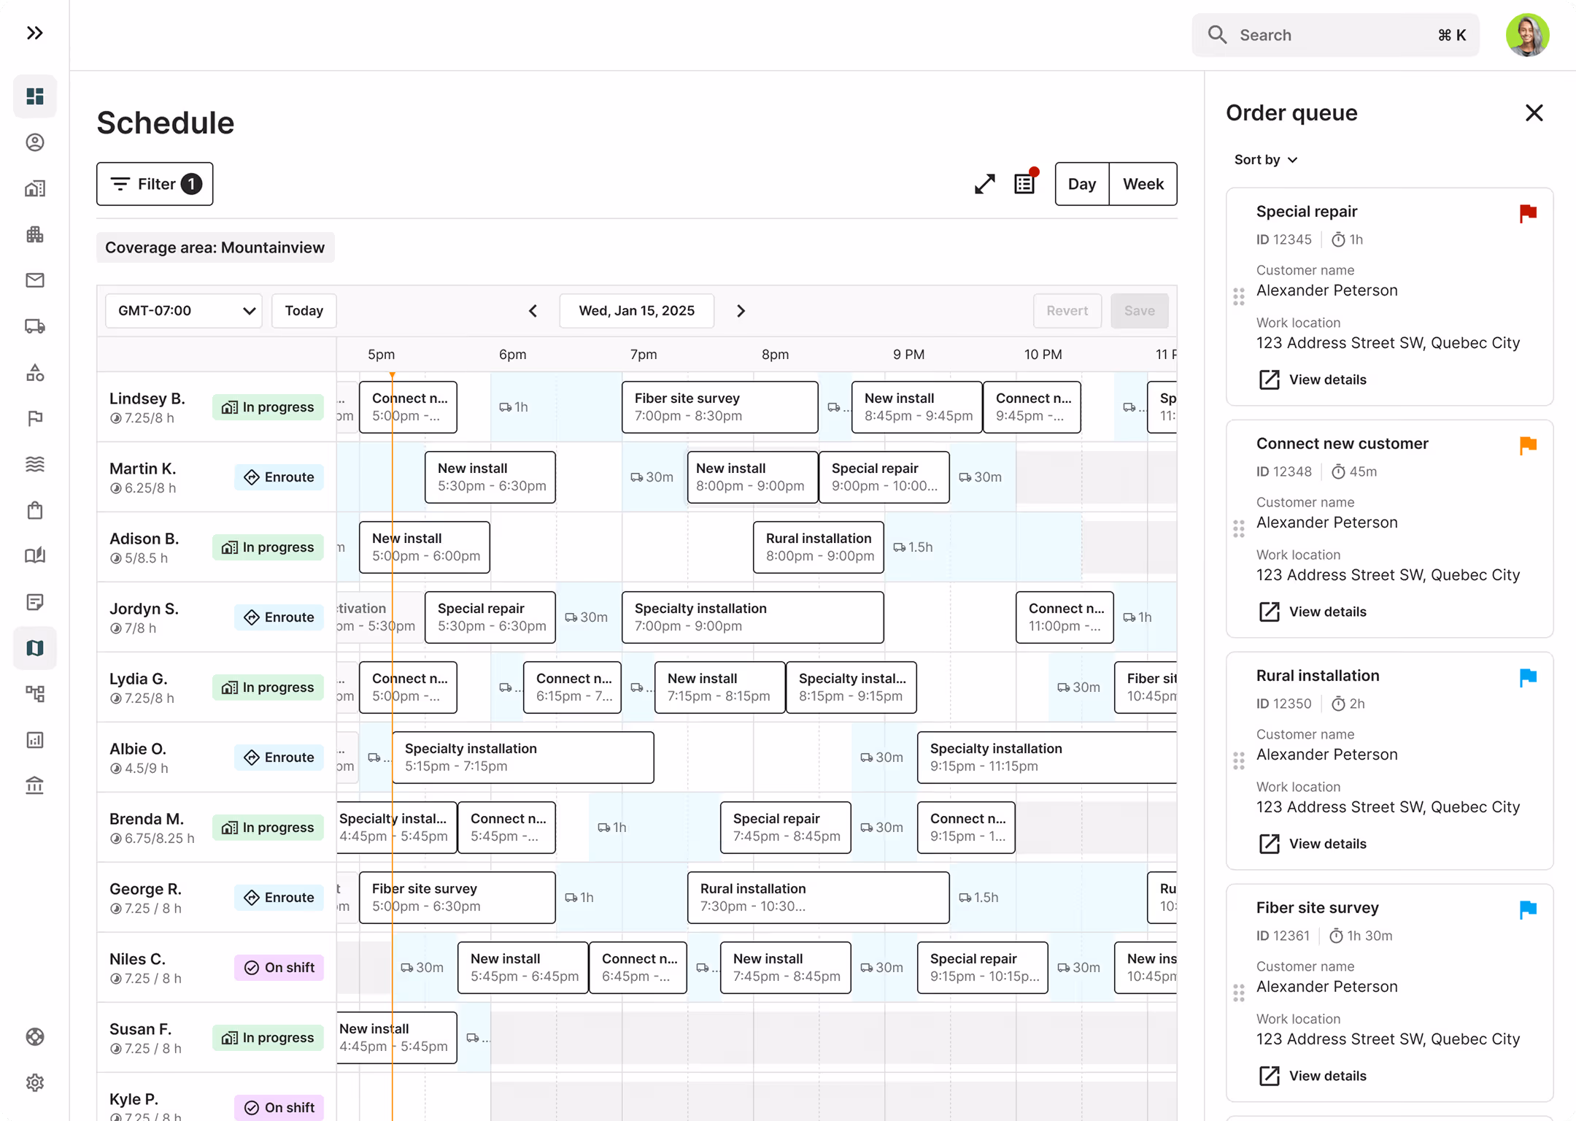Click the search magnifier icon
1576x1121 pixels.
tap(1217, 34)
